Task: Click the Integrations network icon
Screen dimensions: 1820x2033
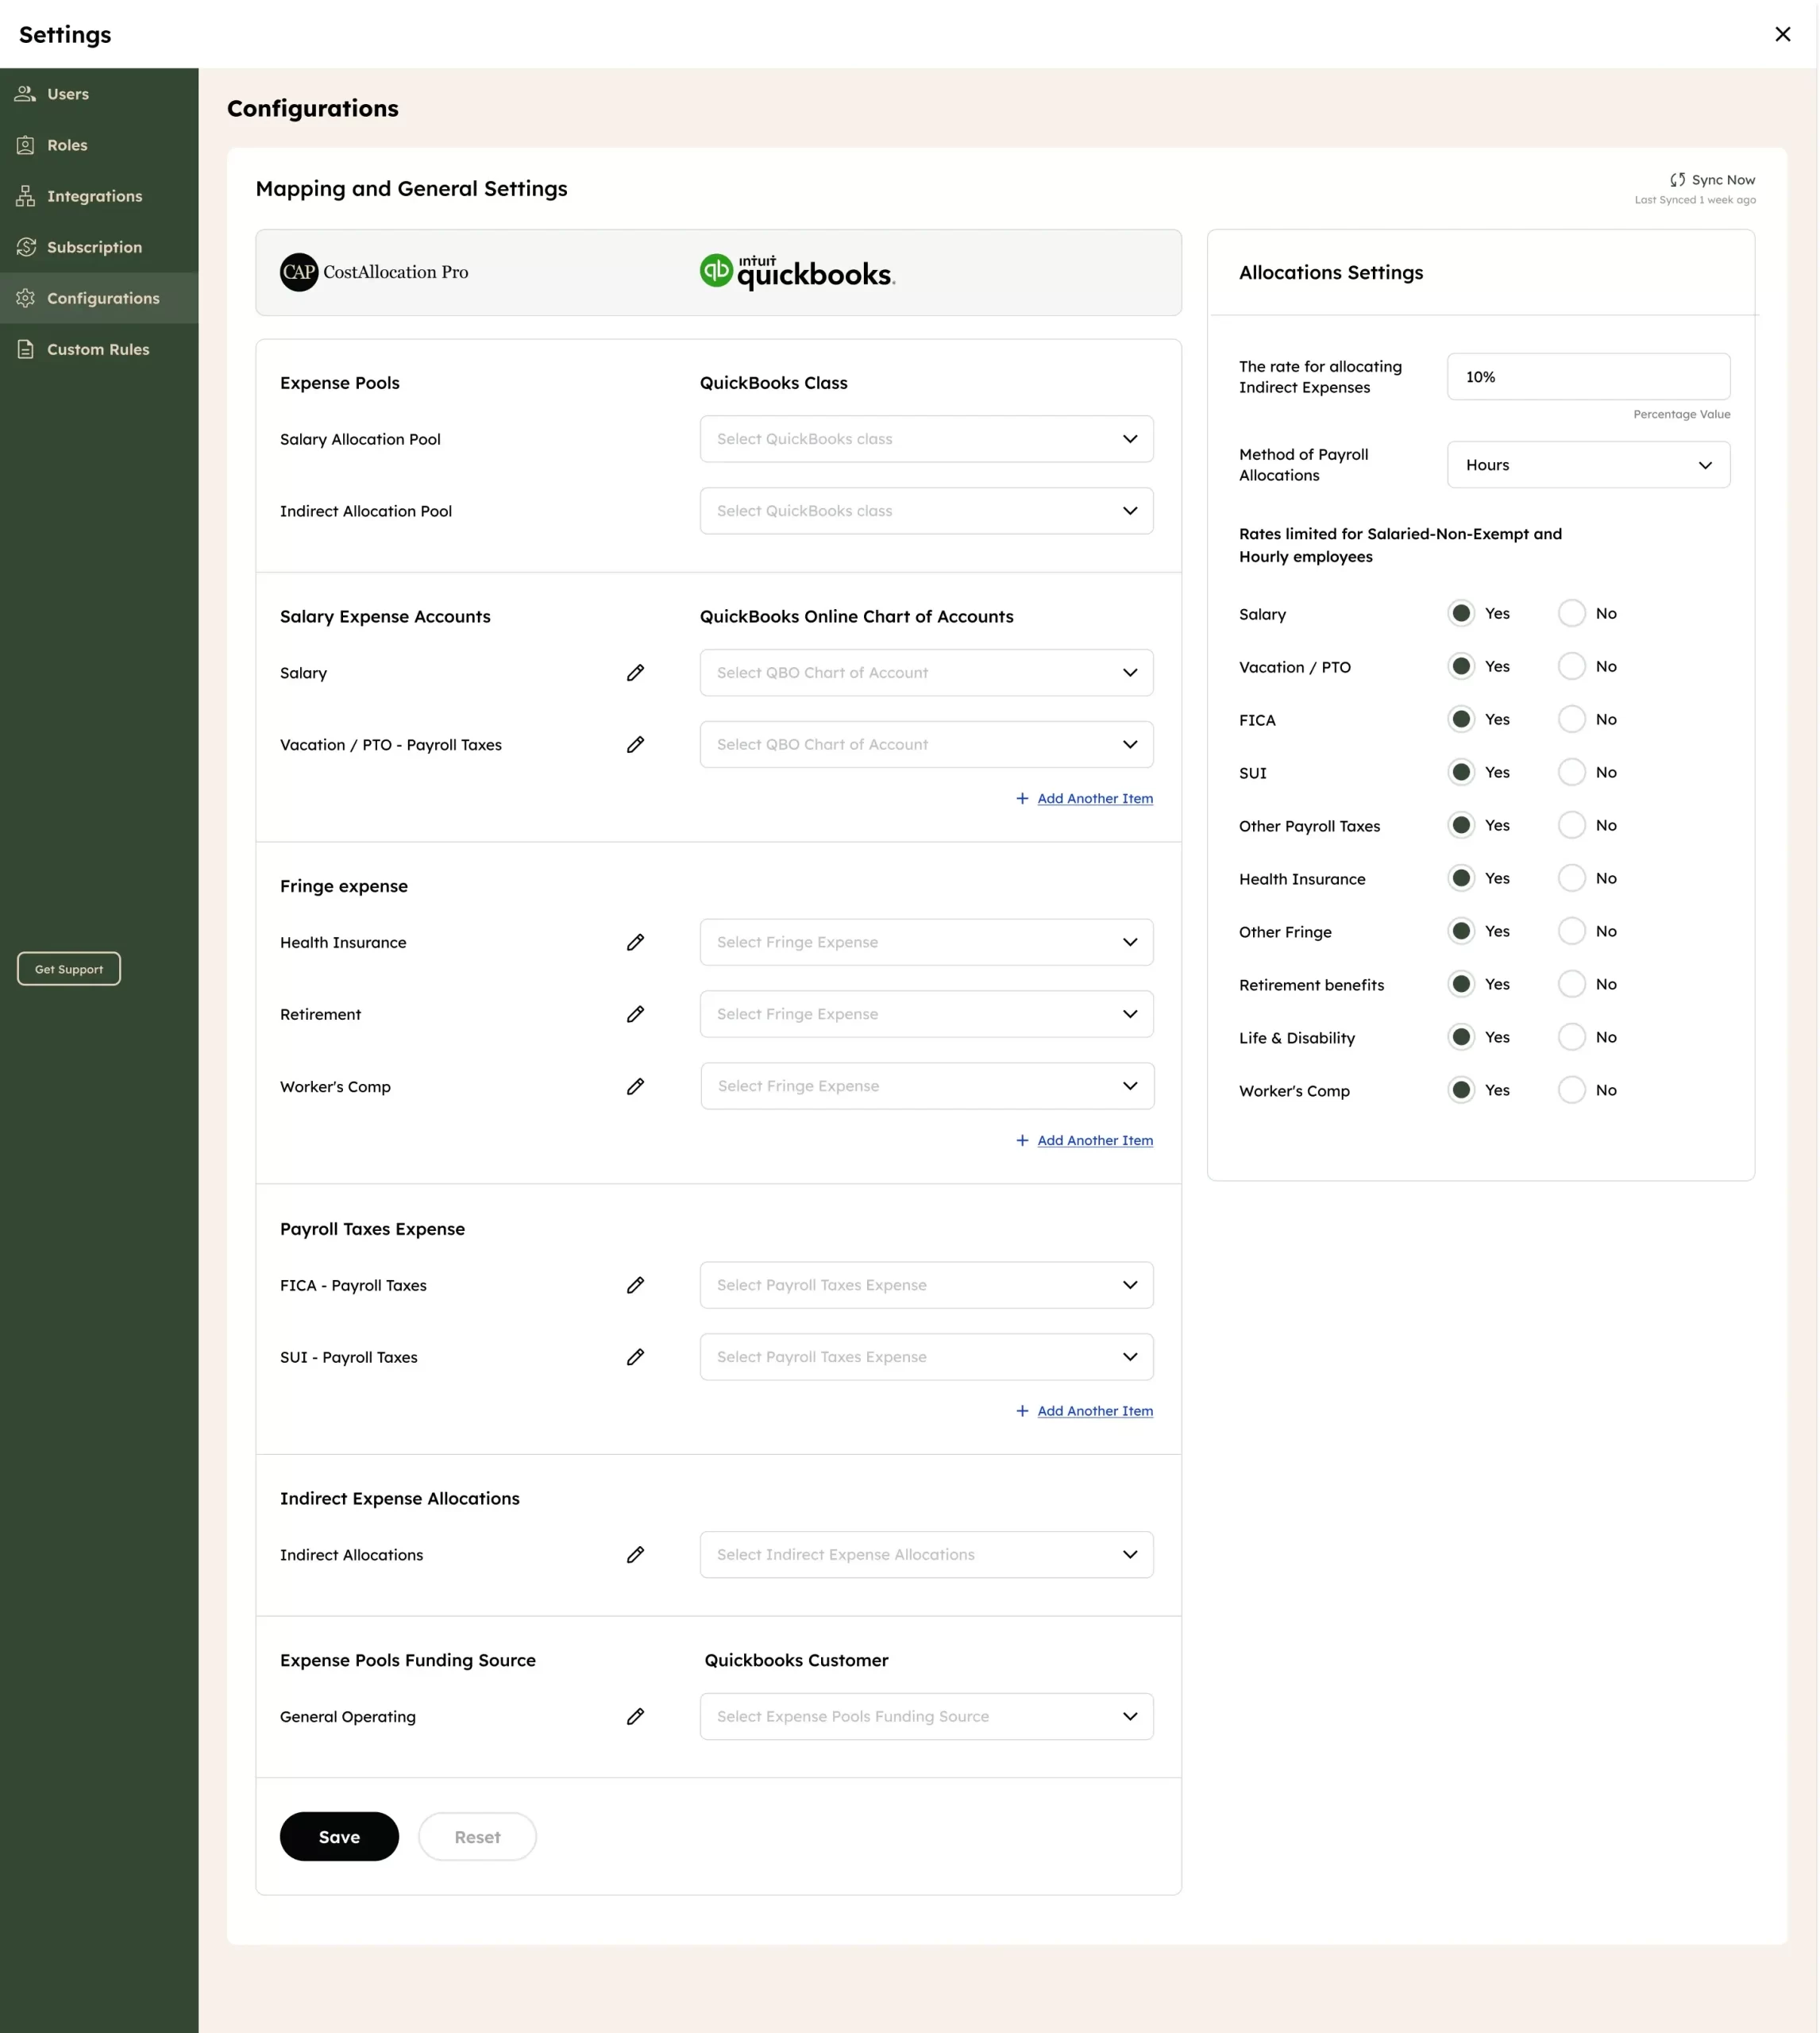Action: (25, 196)
